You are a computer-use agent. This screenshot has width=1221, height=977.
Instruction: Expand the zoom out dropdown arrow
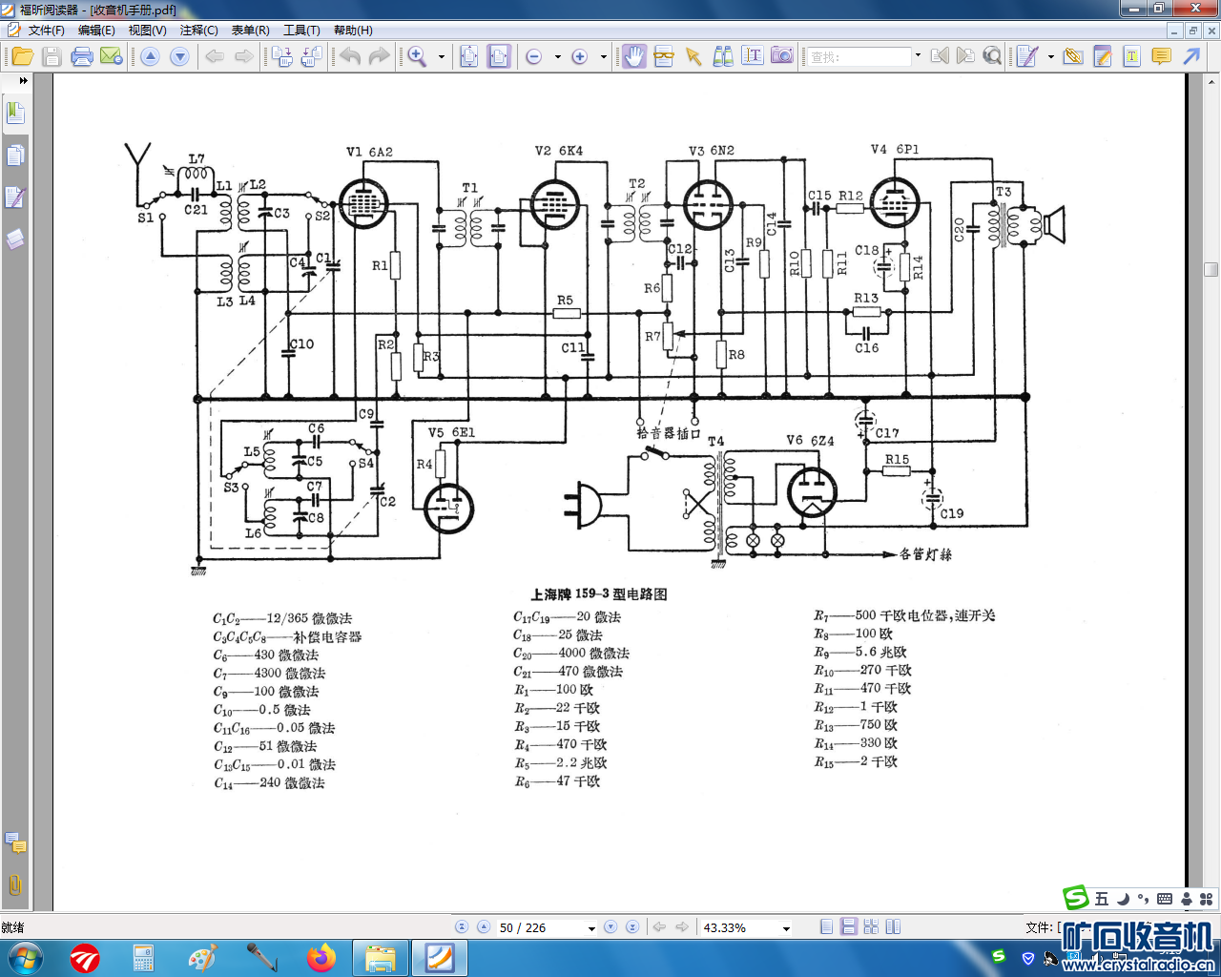557,56
